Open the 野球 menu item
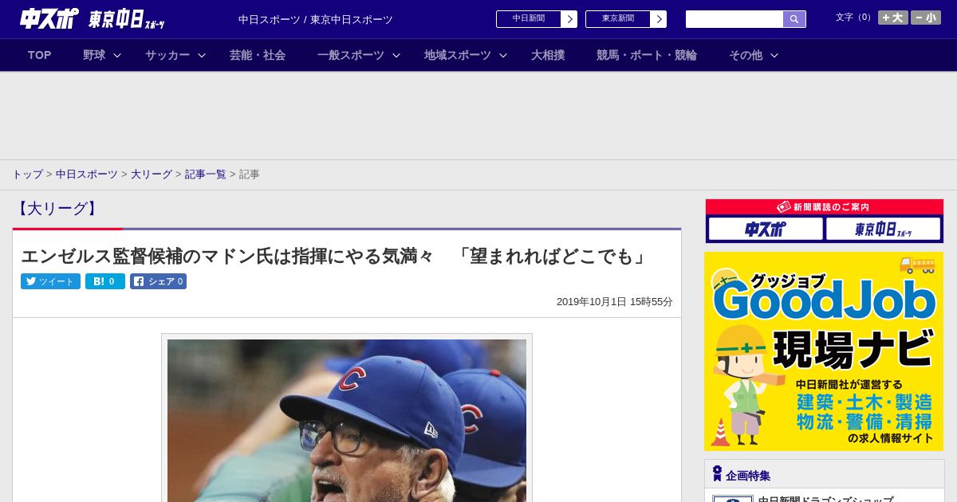This screenshot has height=502, width=957. point(94,55)
